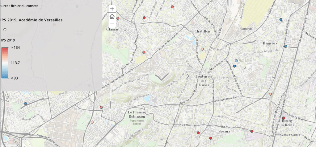Select the red marker at top edge near Vanves avenue
Viewport: 316px width, 147px height.
(x=172, y=7)
